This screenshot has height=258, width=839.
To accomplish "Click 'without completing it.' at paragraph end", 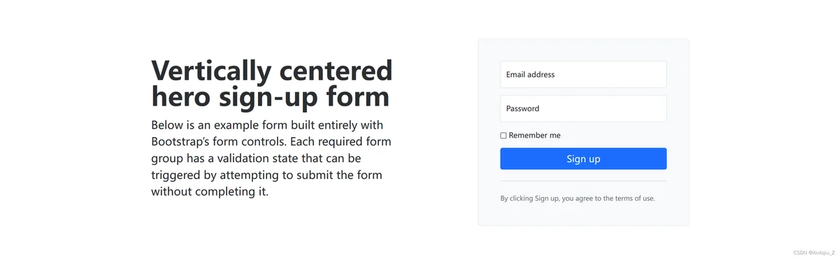I will [210, 192].
